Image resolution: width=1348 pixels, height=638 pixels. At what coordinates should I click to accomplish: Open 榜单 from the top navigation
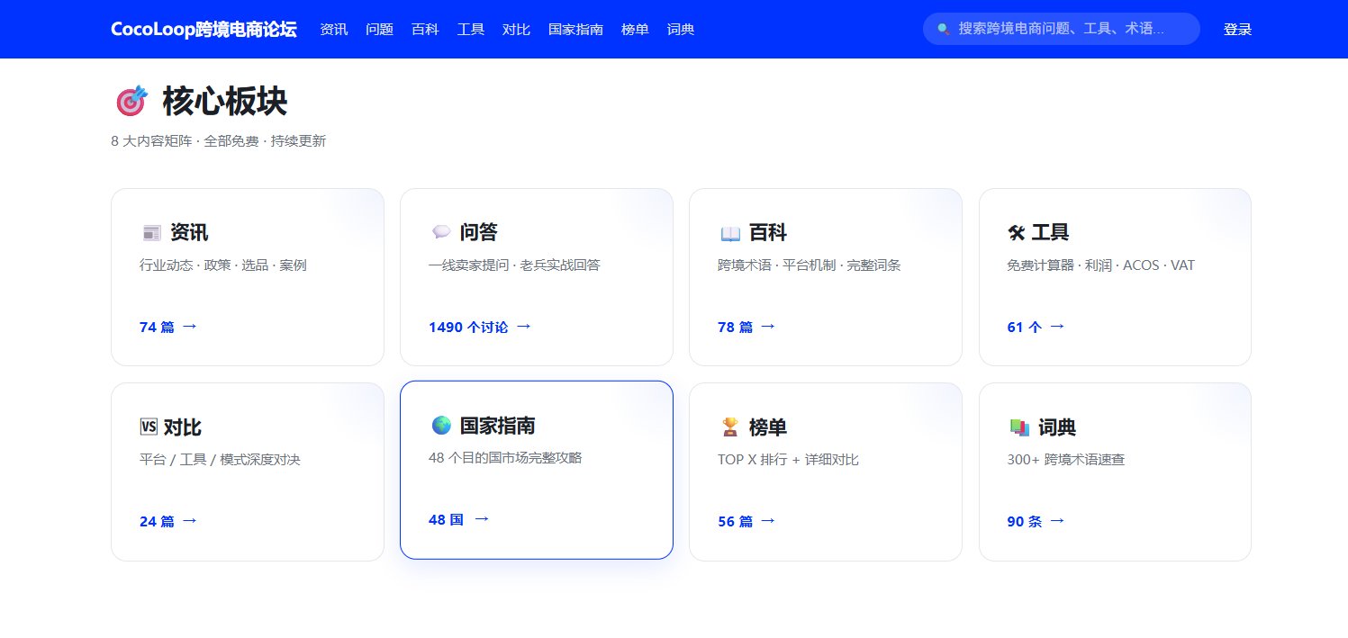pyautogui.click(x=635, y=30)
